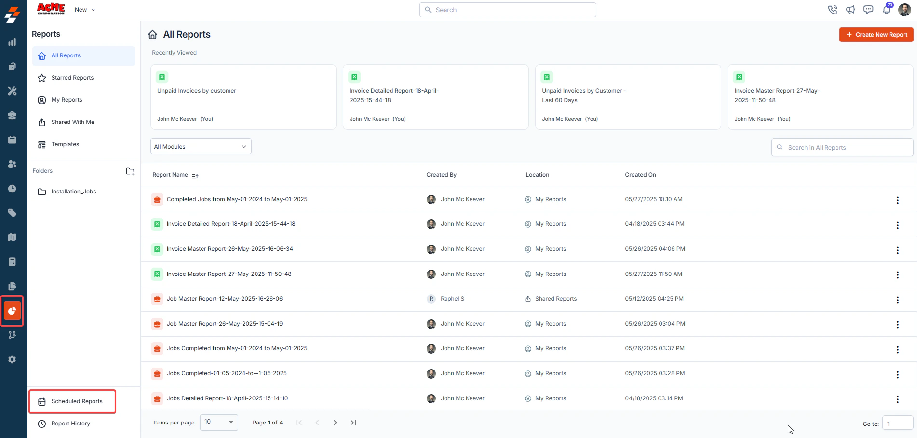Open the price tag sidebar icon
The image size is (917, 438).
pos(12,213)
